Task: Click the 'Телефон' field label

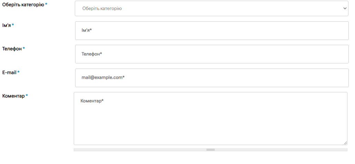Action: [12, 49]
